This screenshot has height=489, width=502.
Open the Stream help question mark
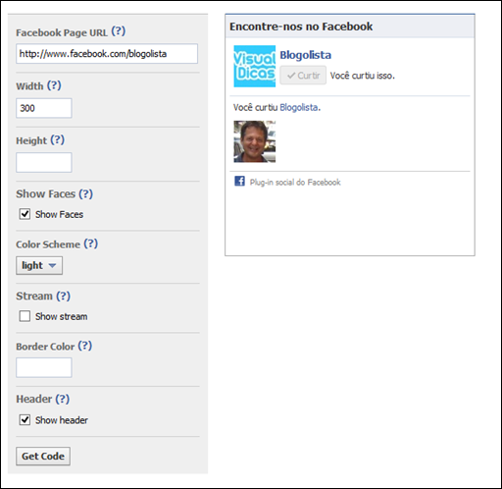point(63,296)
